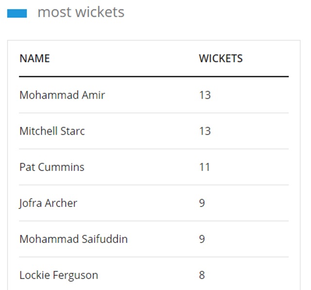Click Pat Cummins' wicket count 11
Viewport: 311px width, 290px height.
tap(205, 167)
